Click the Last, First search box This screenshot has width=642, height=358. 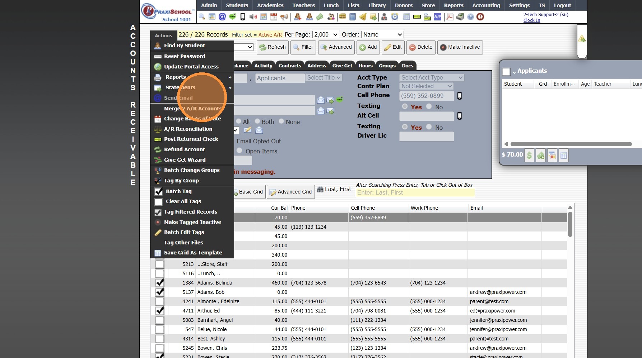pos(415,193)
